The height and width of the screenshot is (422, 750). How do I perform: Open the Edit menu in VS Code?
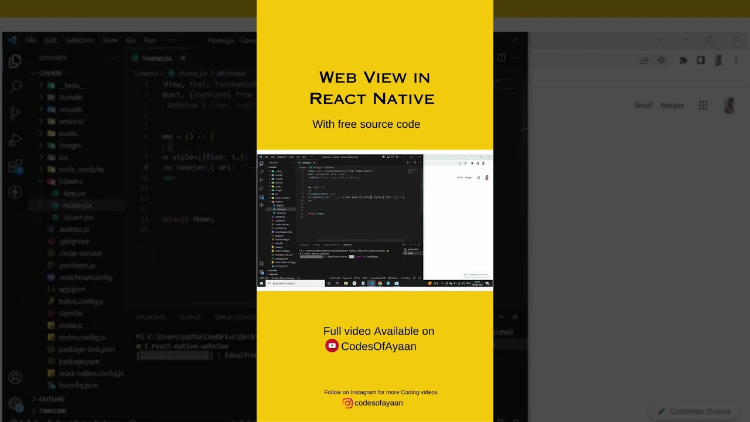272,157
